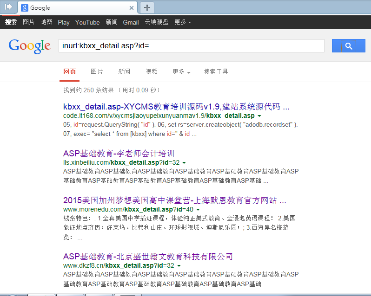
Task: Click snippet text starting 线路特色
Action: (179, 227)
